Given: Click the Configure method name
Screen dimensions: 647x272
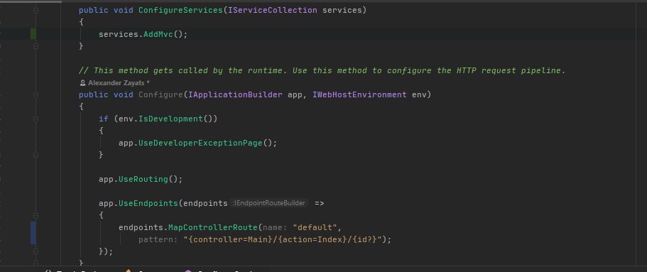Looking at the screenshot, I should pyautogui.click(x=161, y=95).
